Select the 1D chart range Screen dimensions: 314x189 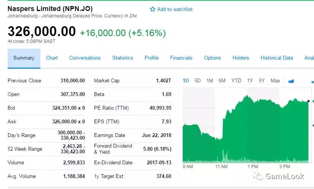click(x=186, y=80)
